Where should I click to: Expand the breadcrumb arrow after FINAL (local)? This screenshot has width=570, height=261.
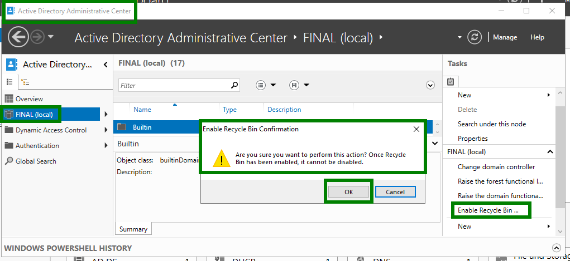[381, 37]
